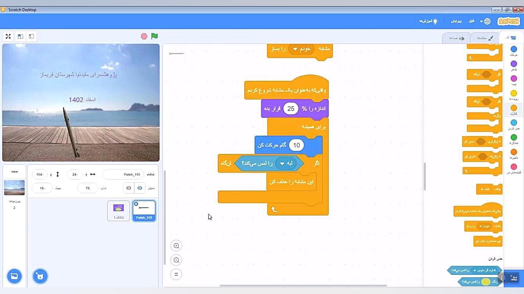Viewport: 524px width, 294px height.
Task: Click the block palette vertical scrollbar
Action: tap(425, 176)
